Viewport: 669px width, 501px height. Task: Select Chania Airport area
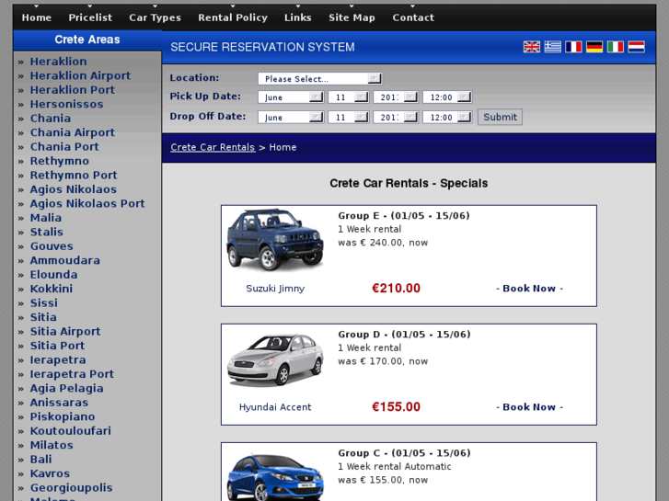coord(72,132)
